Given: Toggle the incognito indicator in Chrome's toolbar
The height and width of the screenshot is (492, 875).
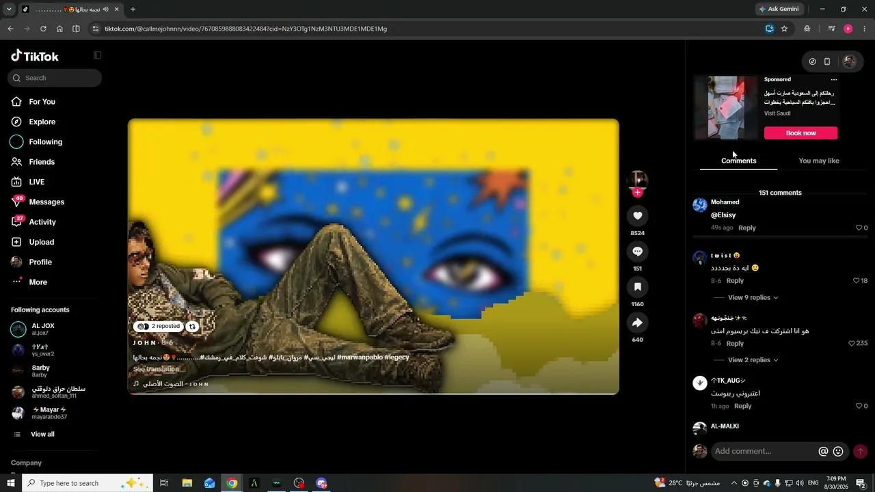Looking at the screenshot, I should pyautogui.click(x=807, y=29).
